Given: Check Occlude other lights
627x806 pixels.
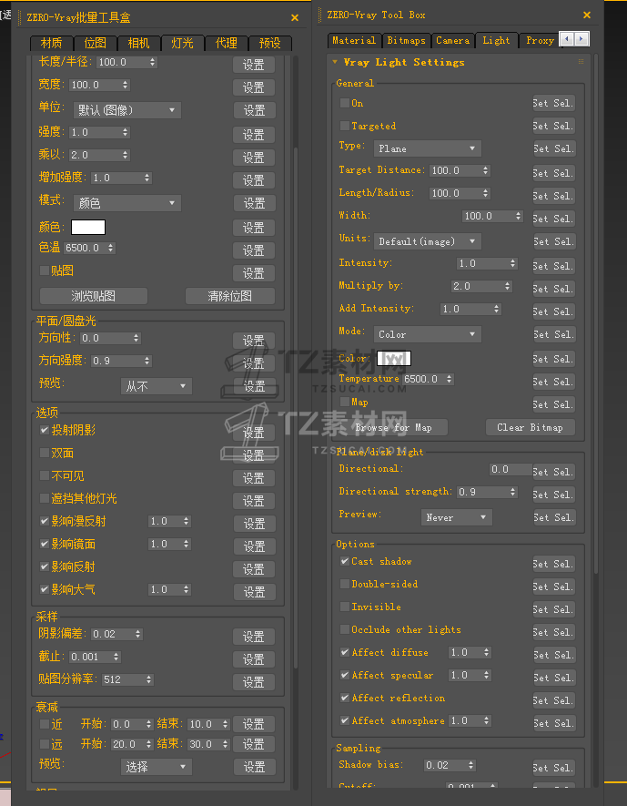Looking at the screenshot, I should [345, 629].
